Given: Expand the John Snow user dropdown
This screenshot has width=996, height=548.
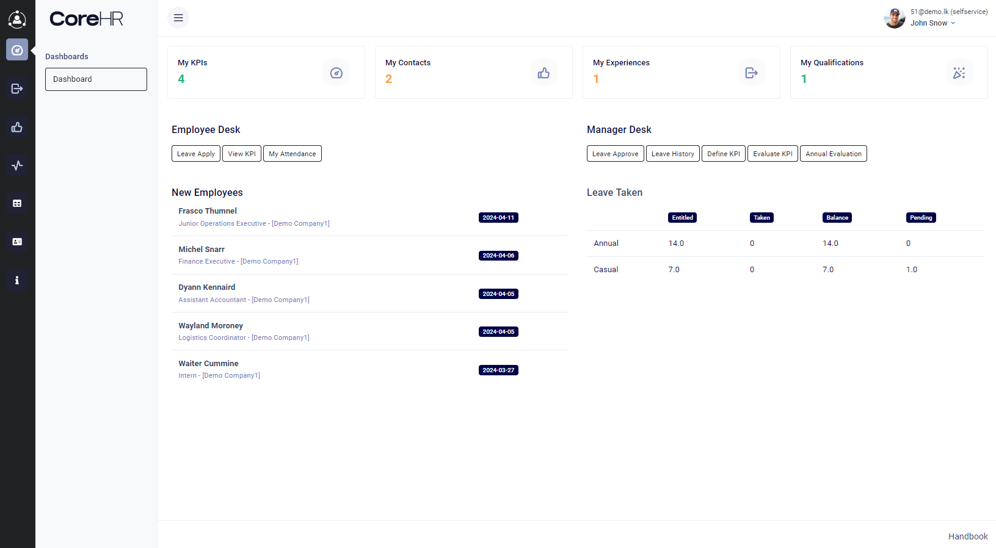Looking at the screenshot, I should click(x=932, y=23).
